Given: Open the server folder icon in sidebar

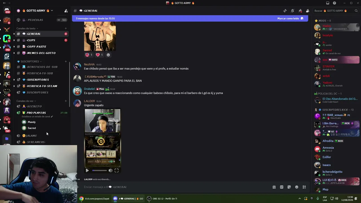Looking at the screenshot, I should click(x=7, y=139).
